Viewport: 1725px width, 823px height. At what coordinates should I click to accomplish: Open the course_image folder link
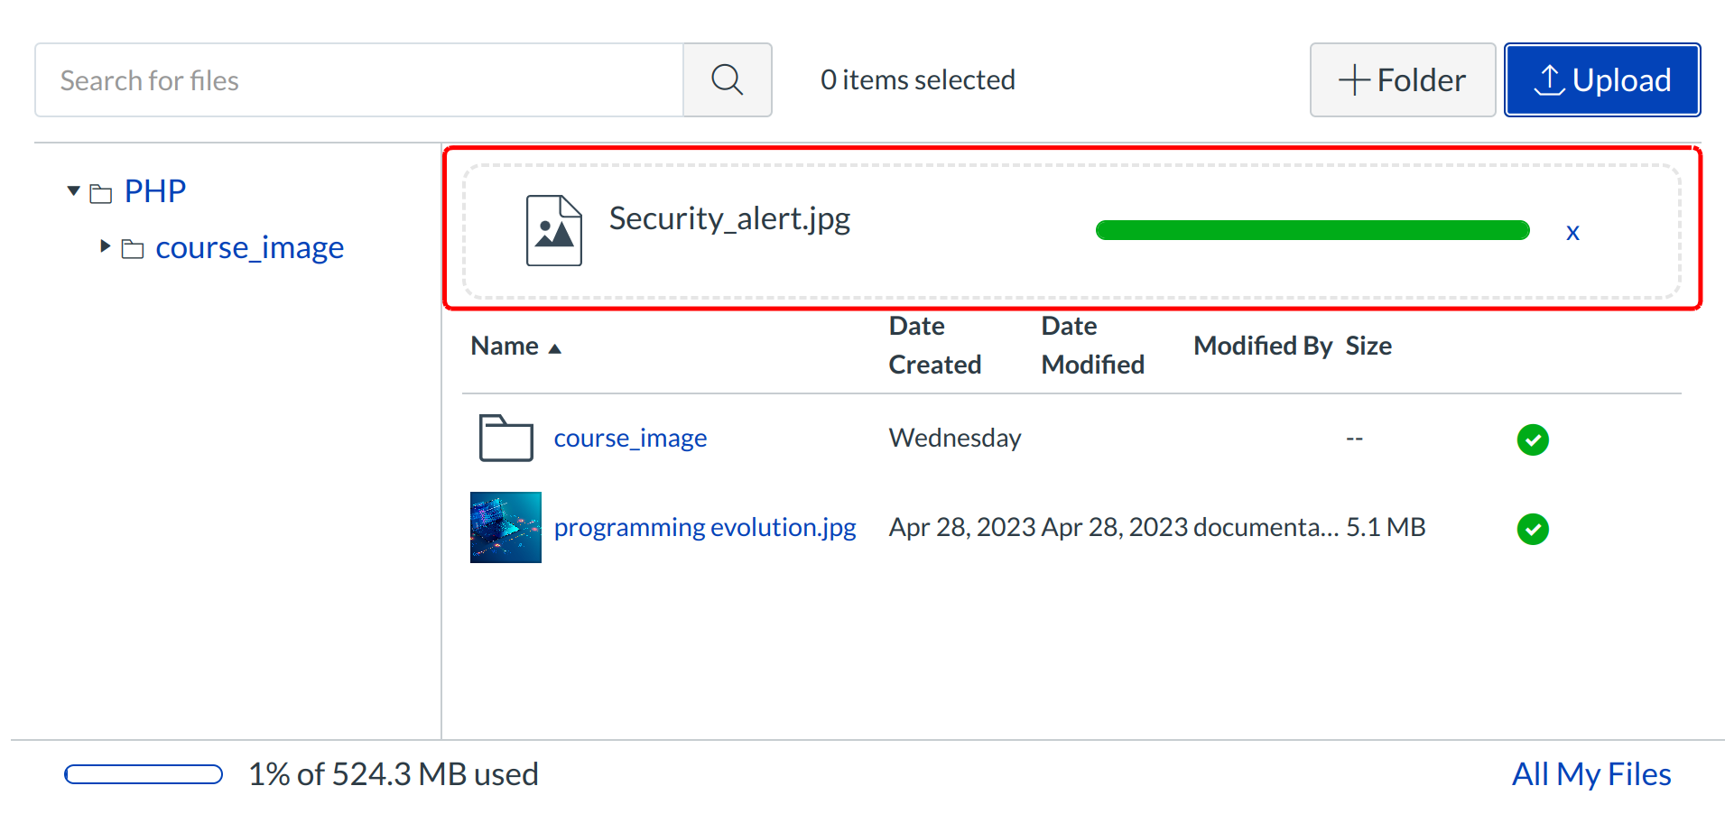[630, 439]
